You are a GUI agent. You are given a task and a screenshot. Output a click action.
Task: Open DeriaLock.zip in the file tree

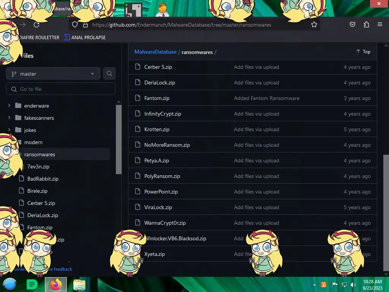[43, 215]
